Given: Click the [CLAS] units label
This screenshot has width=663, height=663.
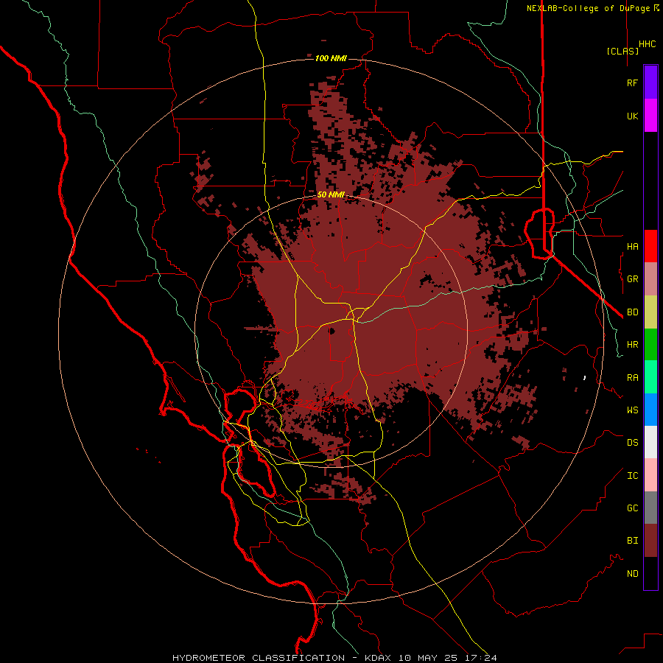Looking at the screenshot, I should click(x=622, y=51).
